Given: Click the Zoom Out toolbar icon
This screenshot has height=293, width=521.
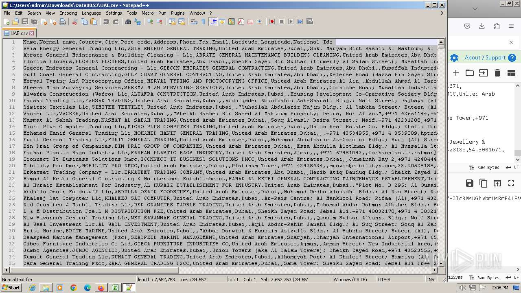Looking at the screenshot, I should pos(160,22).
